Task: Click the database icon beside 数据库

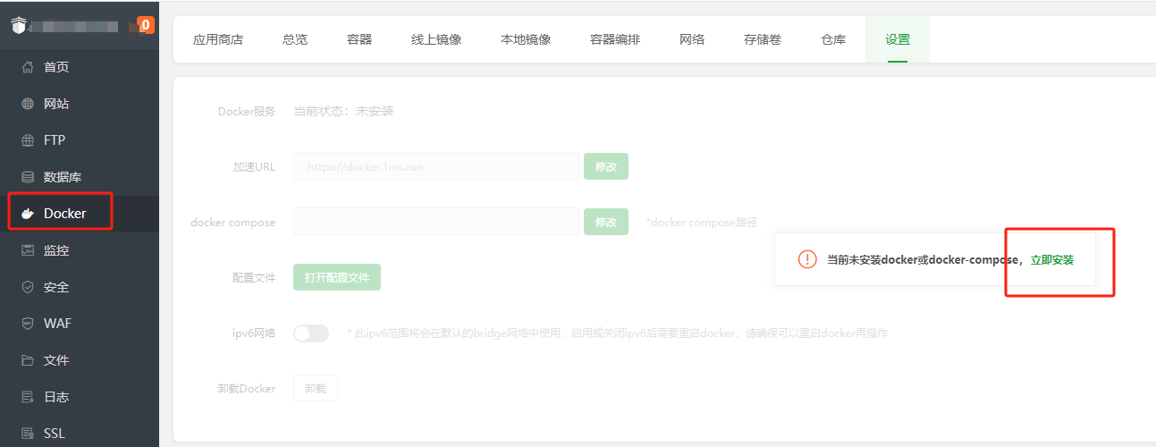Action: coord(28,177)
